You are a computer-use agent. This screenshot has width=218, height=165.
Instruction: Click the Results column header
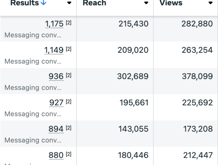tap(25, 3)
